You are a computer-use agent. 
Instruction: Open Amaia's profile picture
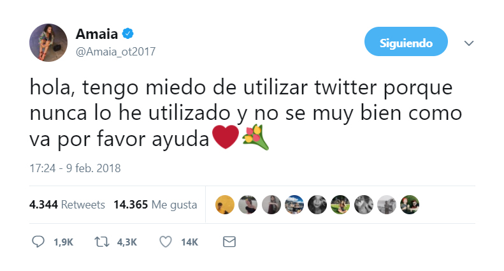coord(48,43)
